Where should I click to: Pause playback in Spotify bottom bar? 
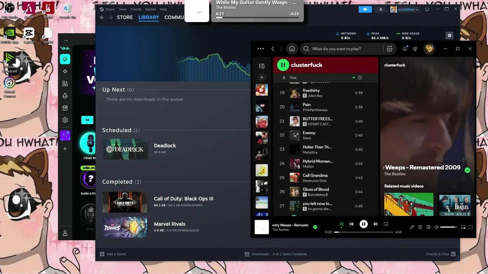pos(364,224)
